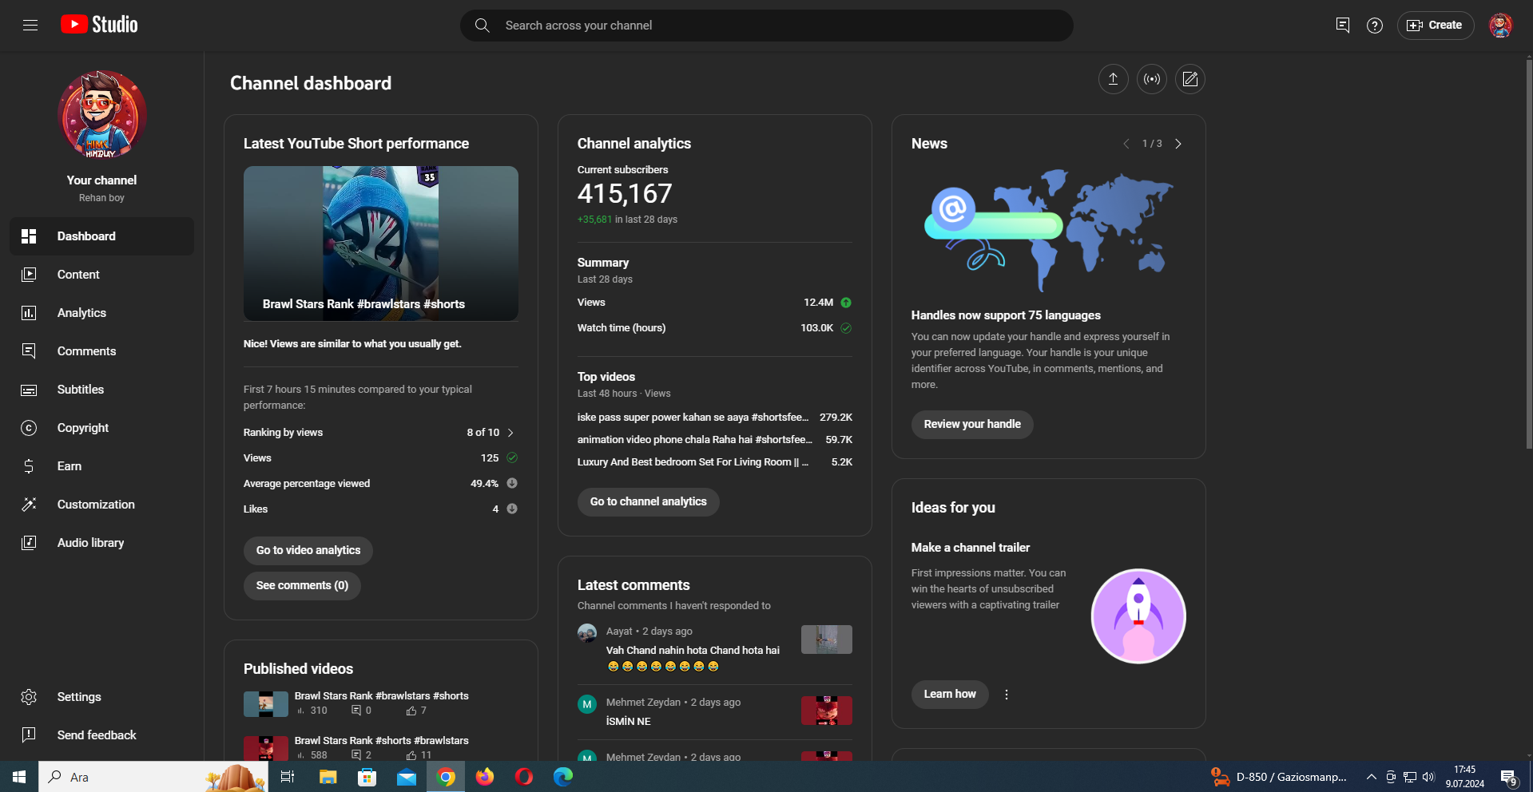
Task: Click the Upload videos arrow icon
Action: tap(1113, 79)
